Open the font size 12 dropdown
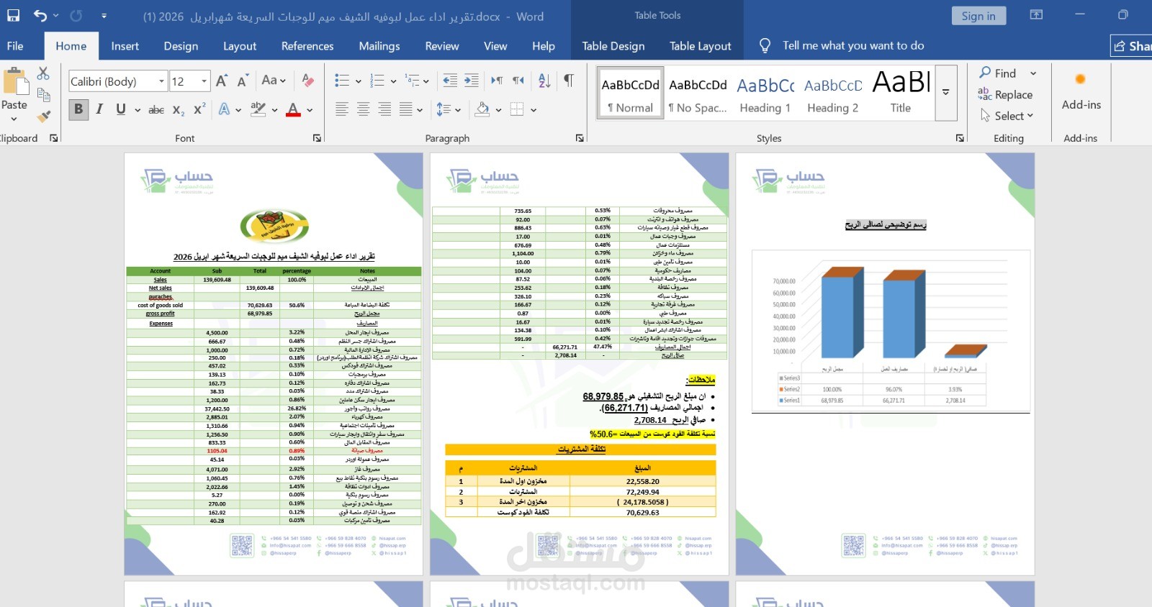The width and height of the screenshot is (1152, 607). 204,81
